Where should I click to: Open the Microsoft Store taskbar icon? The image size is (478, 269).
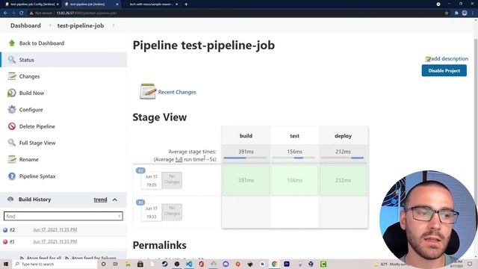[140, 264]
